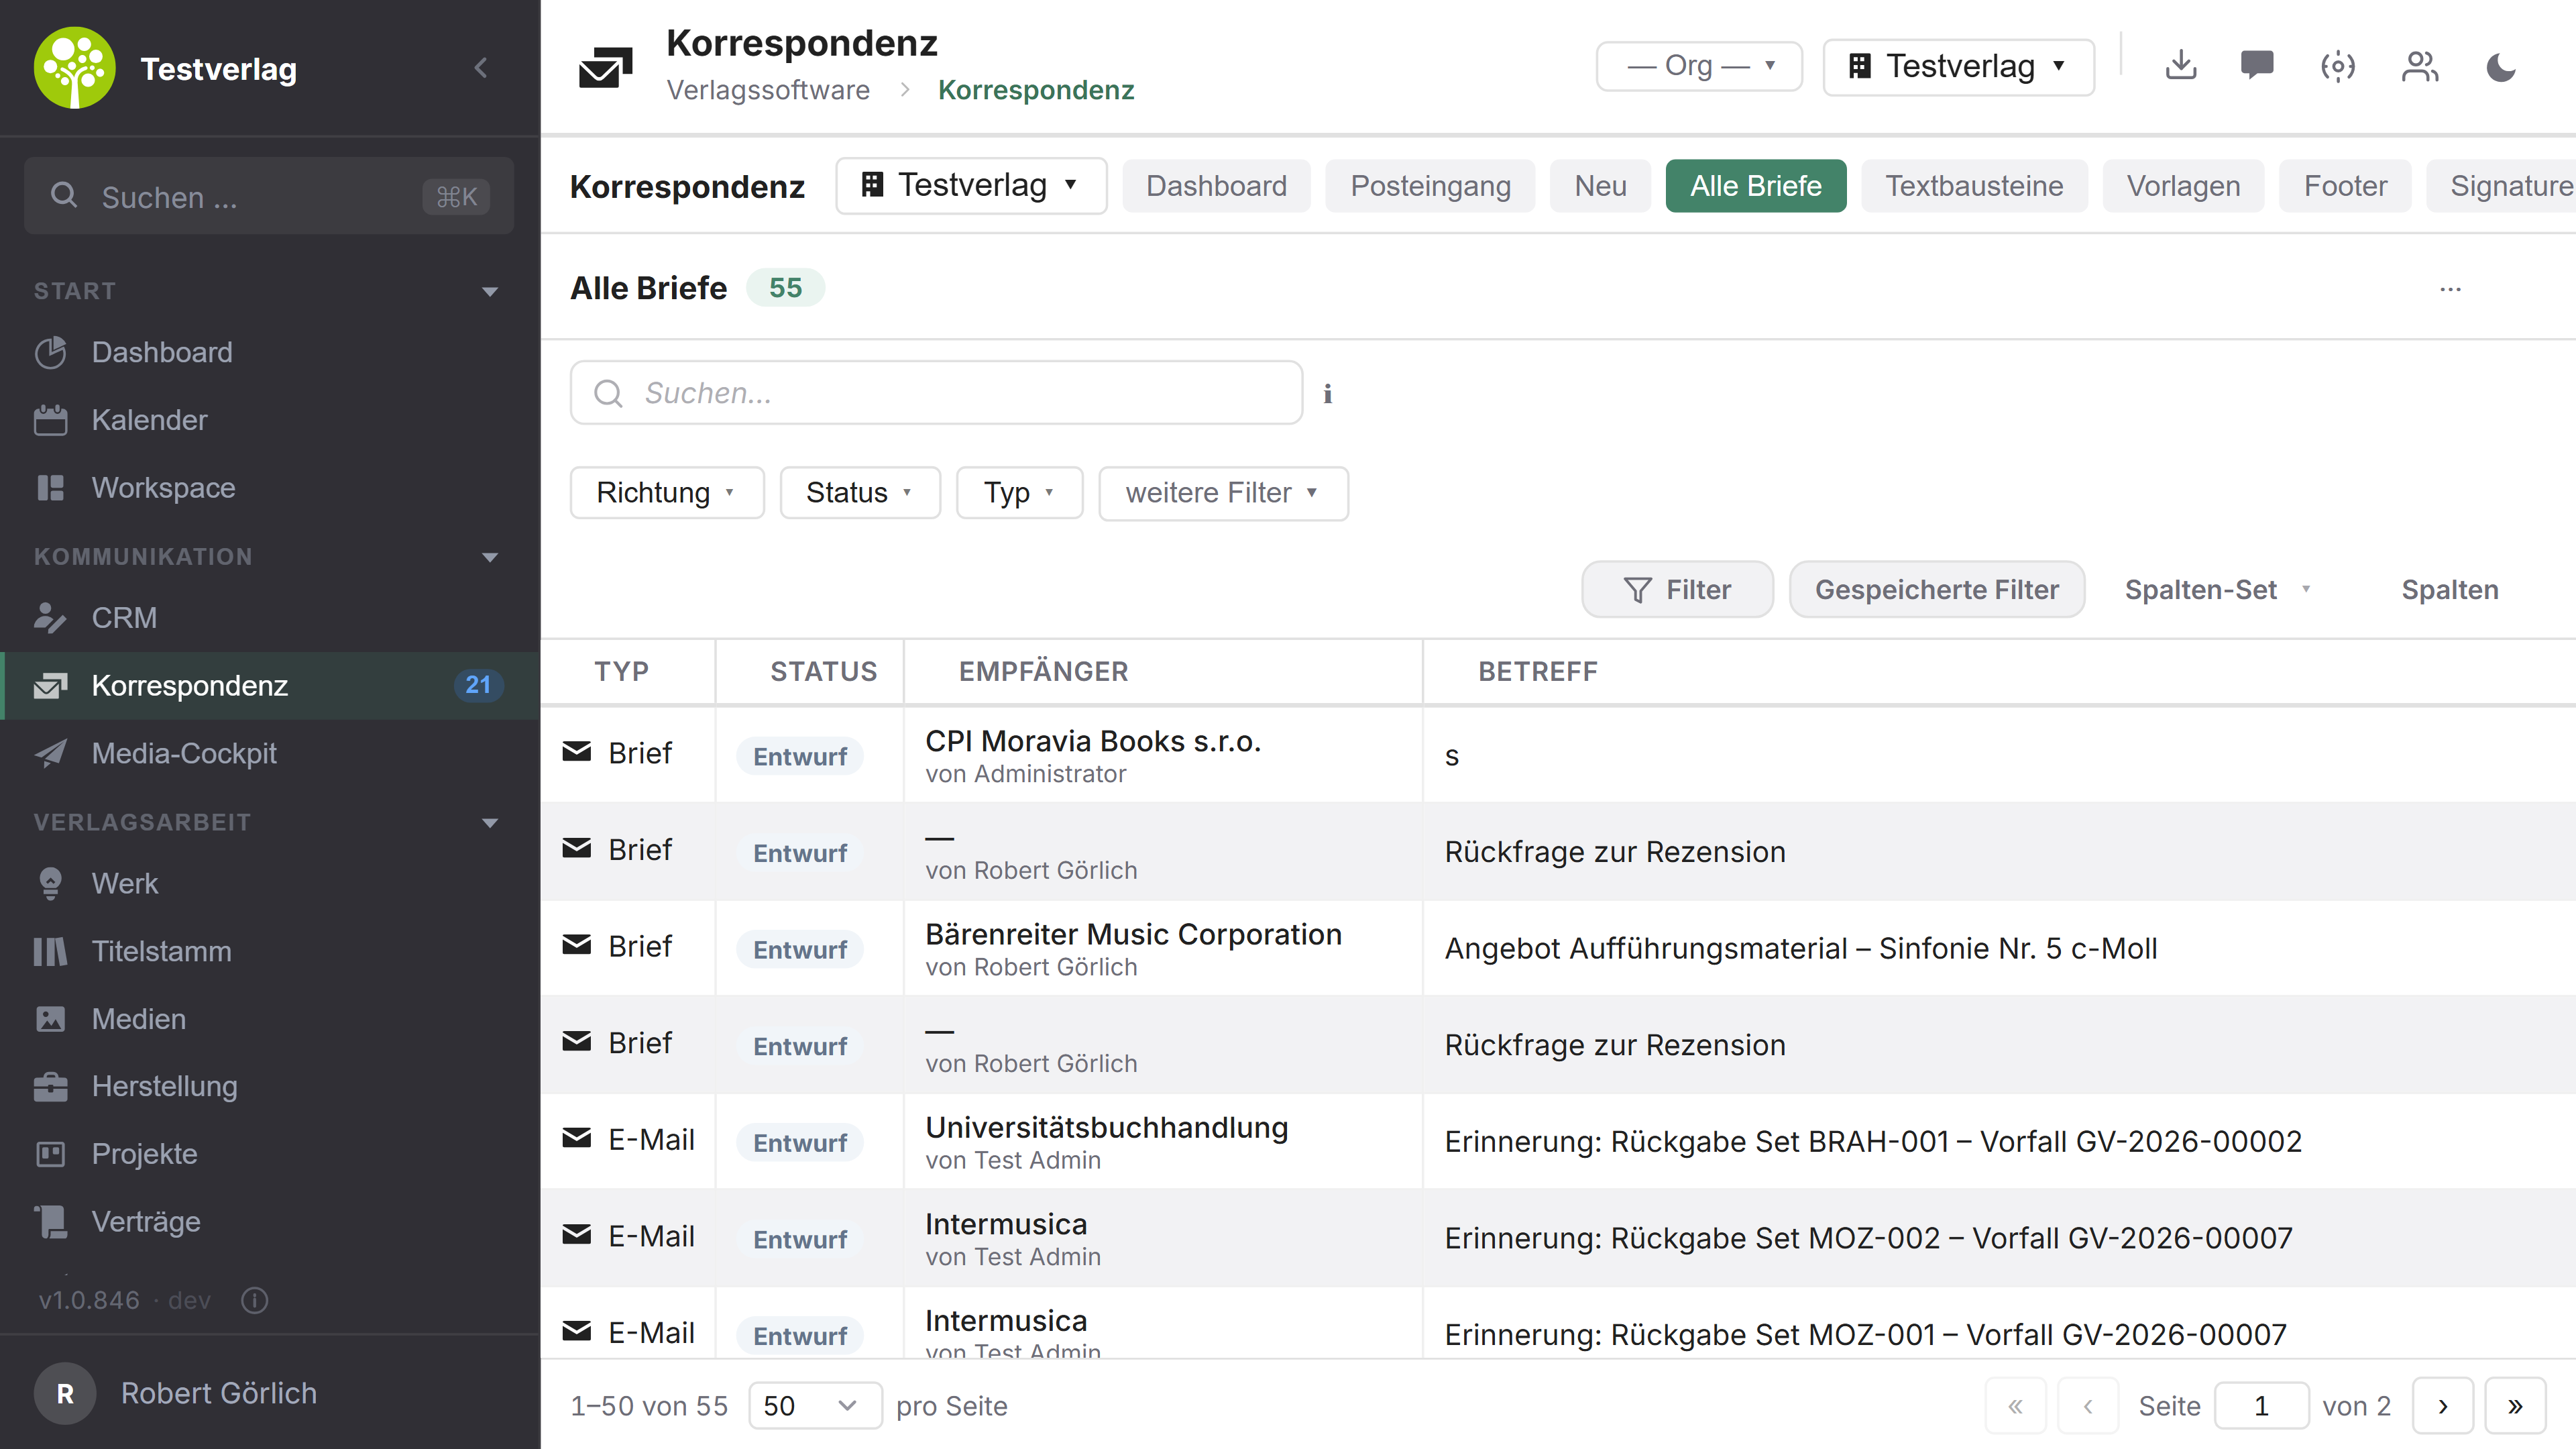Click the Verlagssoftware breadcrumb link

(x=768, y=90)
